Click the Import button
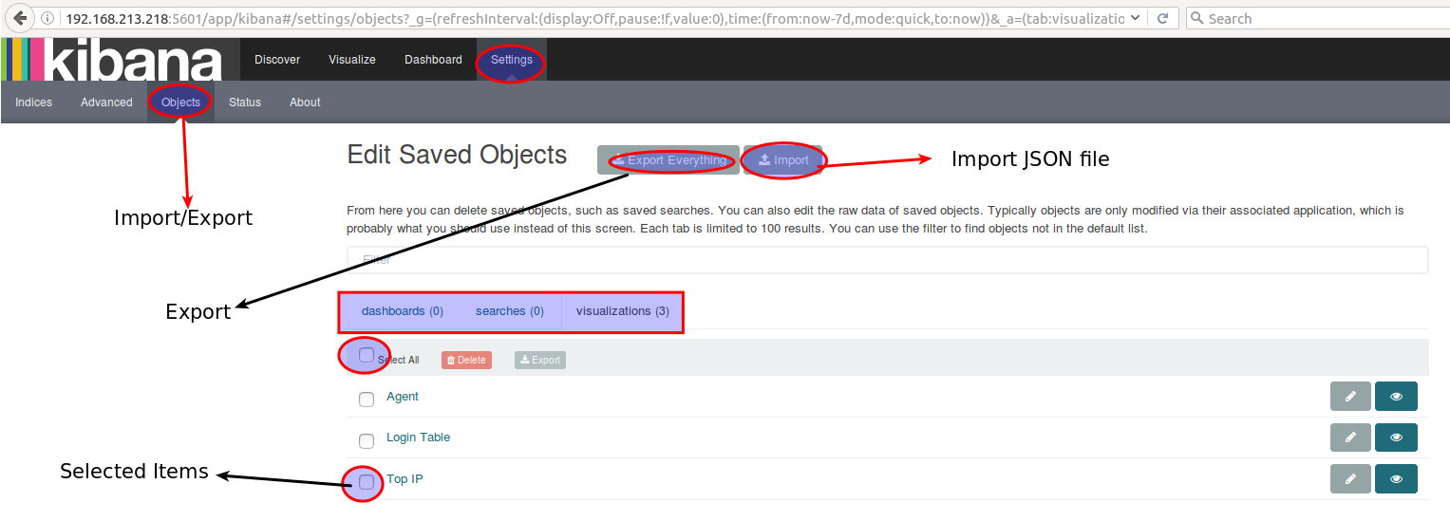The height and width of the screenshot is (521, 1450). tap(783, 160)
